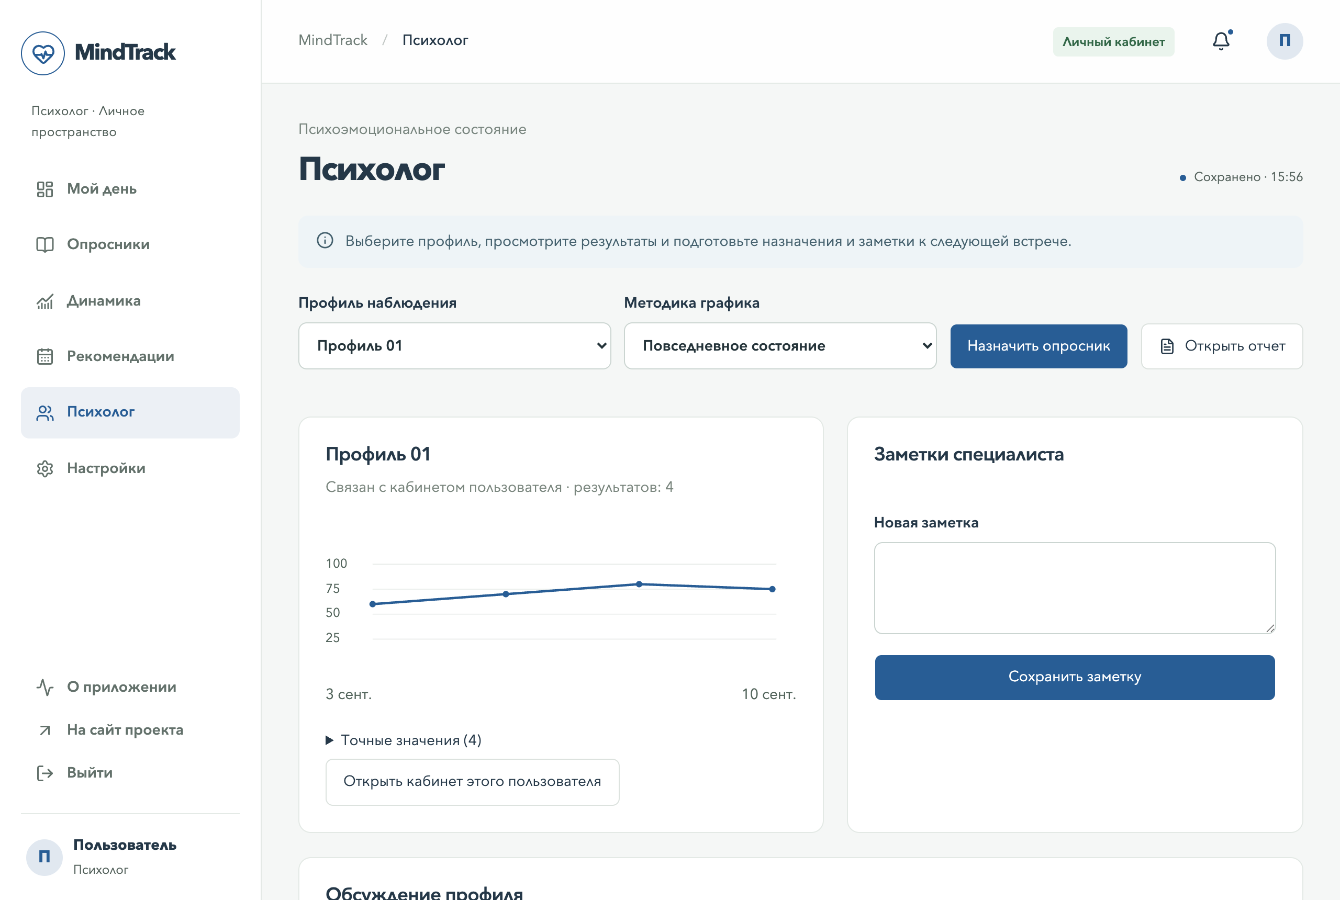Click the document icon in Открыть отчет
This screenshot has height=900, width=1340.
1167,346
